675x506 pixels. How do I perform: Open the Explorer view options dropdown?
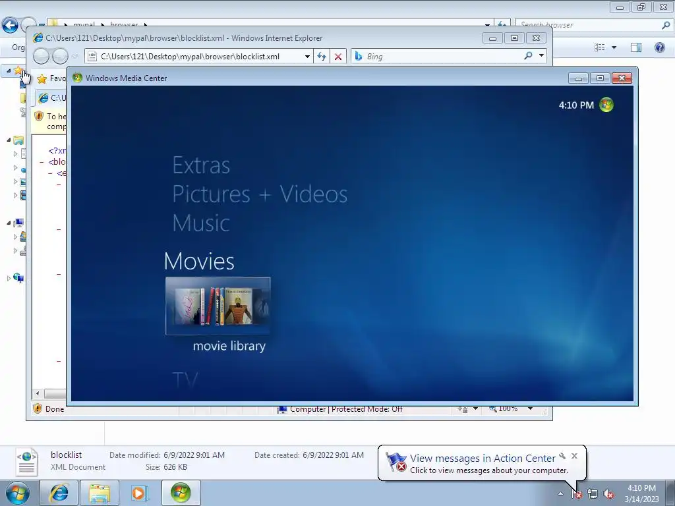point(614,47)
